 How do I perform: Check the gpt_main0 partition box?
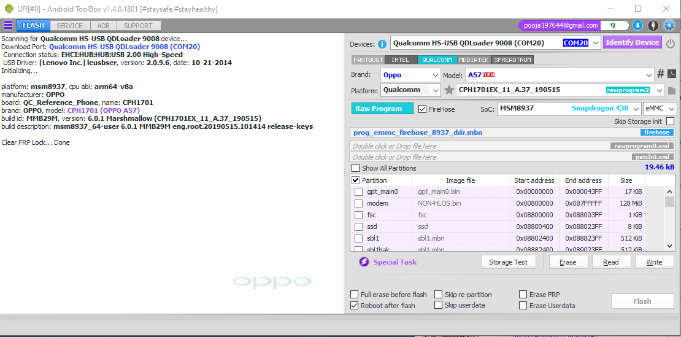[x=359, y=192]
